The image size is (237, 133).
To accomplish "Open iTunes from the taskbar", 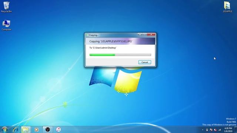I will (59, 130).
